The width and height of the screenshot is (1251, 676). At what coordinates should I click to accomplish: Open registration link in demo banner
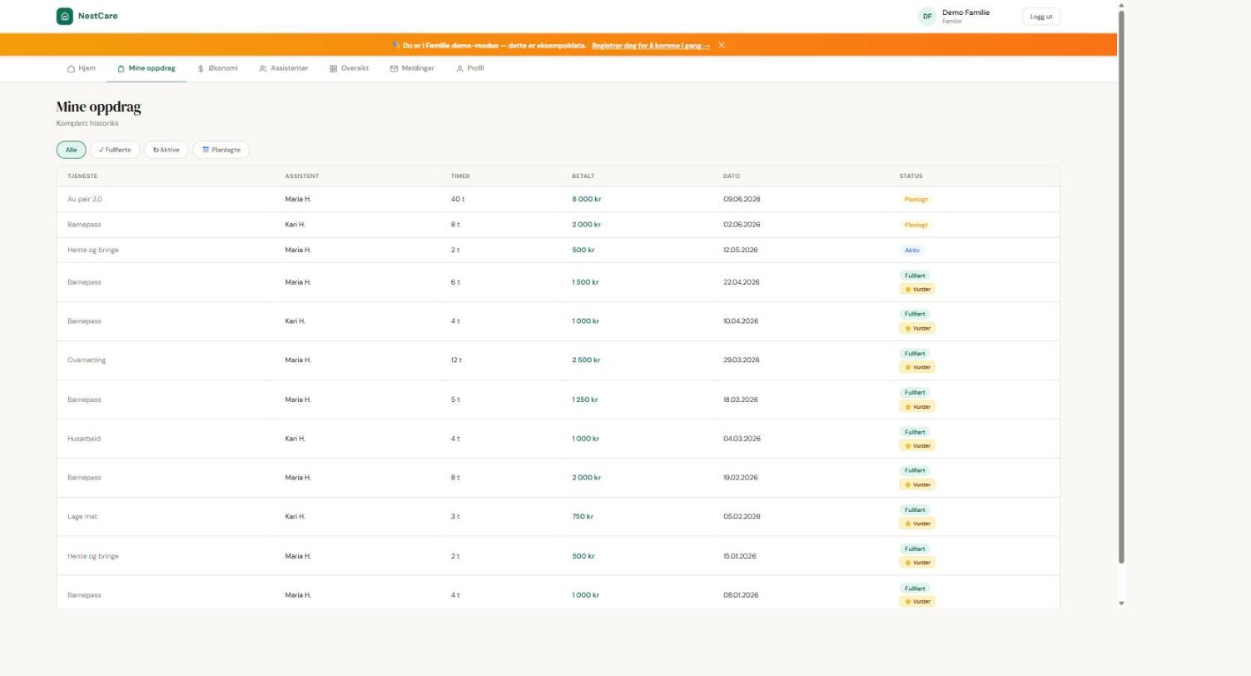pos(651,46)
